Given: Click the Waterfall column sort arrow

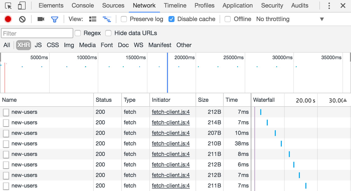Looking at the screenshot, I should [x=345, y=100].
